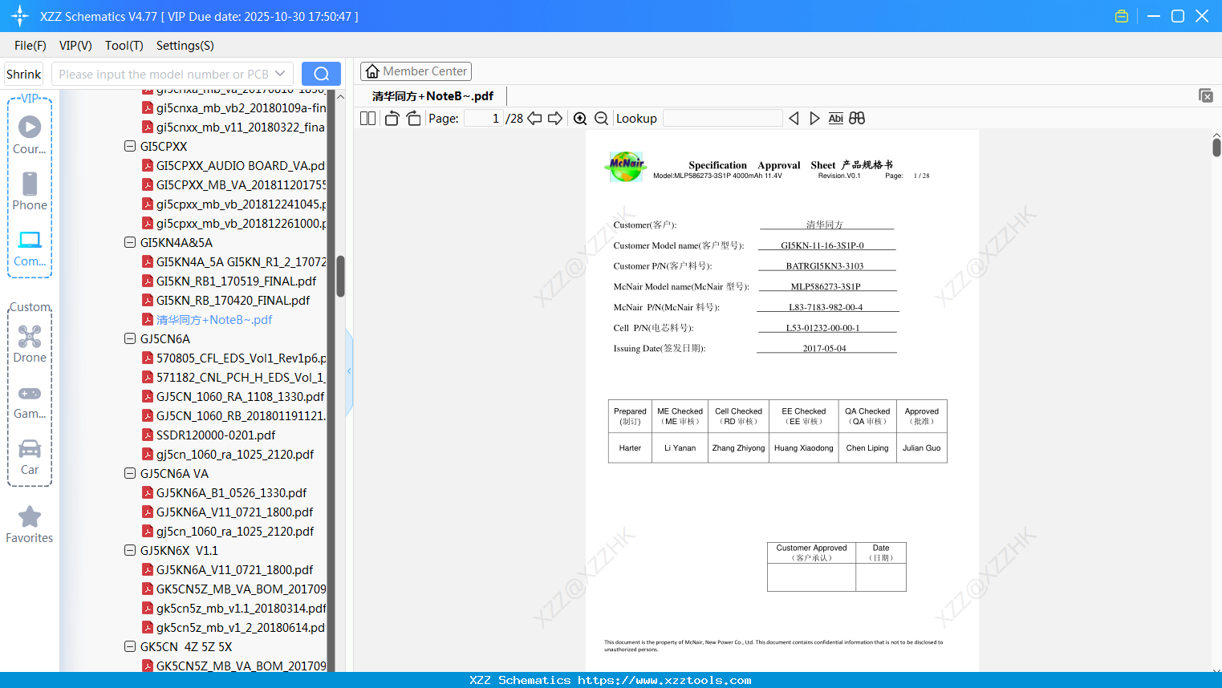Go to the next page arrow
The height and width of the screenshot is (688, 1222).
[555, 119]
